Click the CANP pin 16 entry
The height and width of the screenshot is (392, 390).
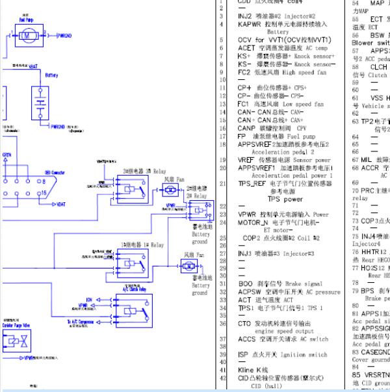272,128
